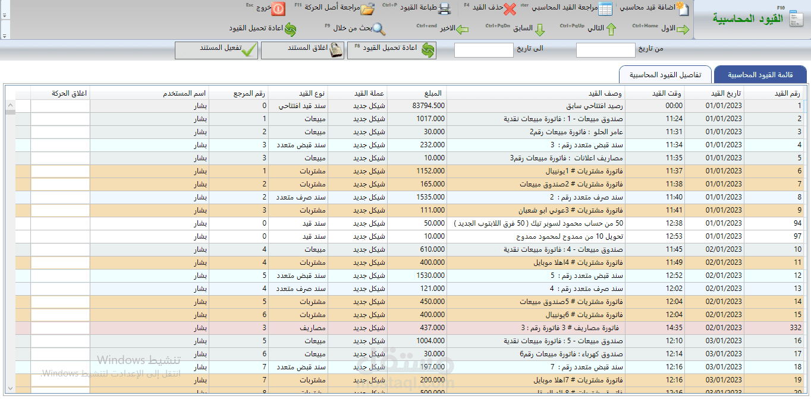Select amount cell 1004.000
Screen dimensions: 811x399
[x=417, y=341]
